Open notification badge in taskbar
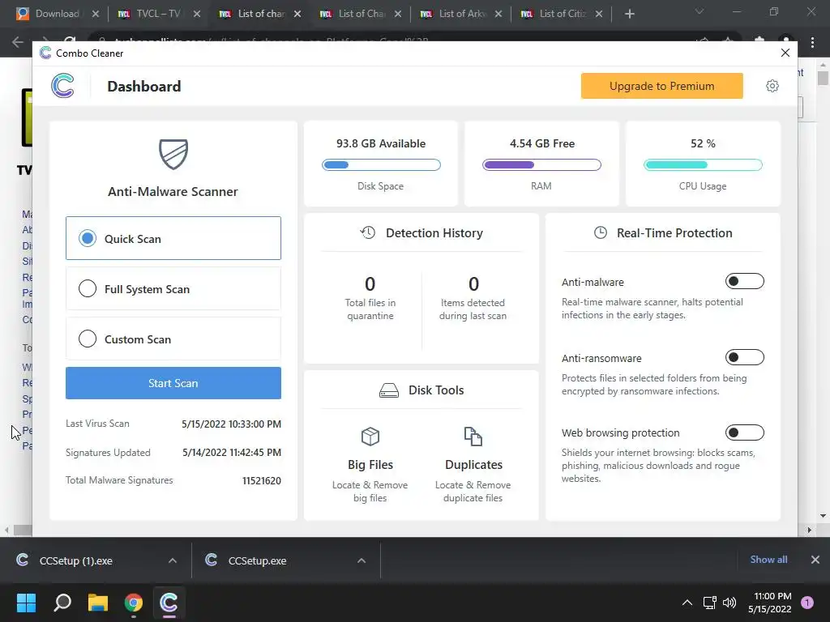The height and width of the screenshot is (622, 830). point(807,603)
